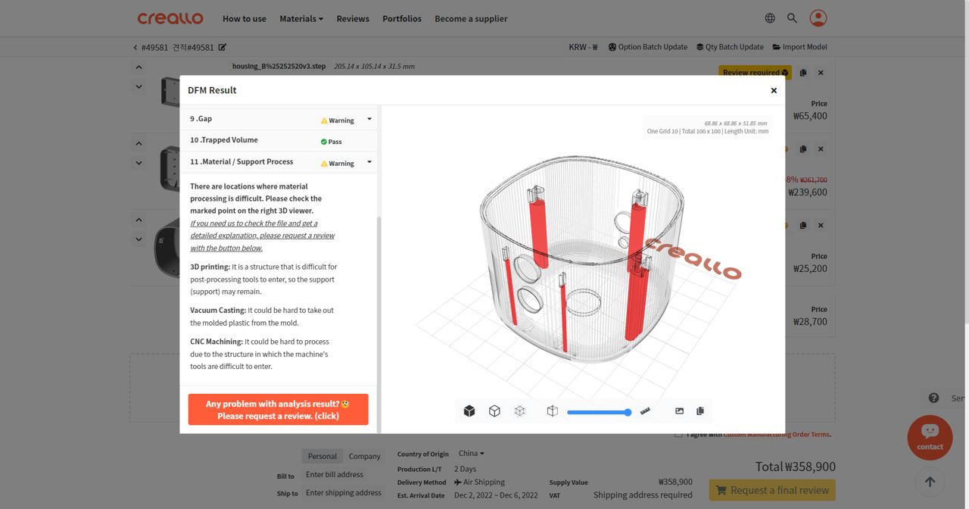969x509 pixels.
Task: Select the Personal billing option
Action: 322,456
